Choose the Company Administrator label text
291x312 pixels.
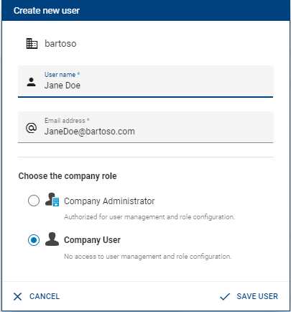click(109, 201)
